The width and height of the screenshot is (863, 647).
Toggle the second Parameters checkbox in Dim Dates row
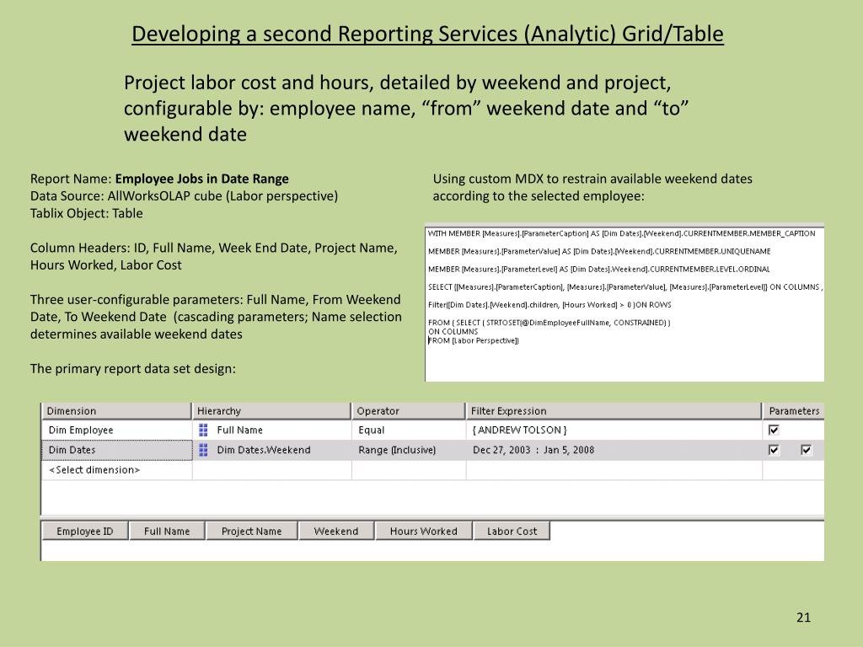807,450
